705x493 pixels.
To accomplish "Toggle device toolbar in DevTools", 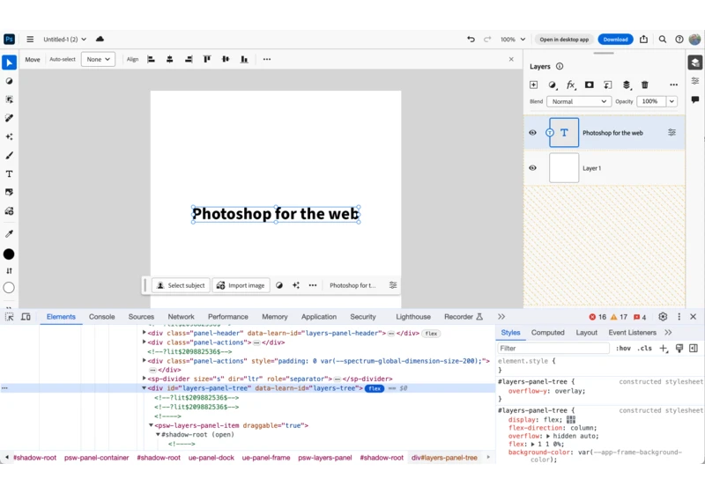I will (26, 317).
